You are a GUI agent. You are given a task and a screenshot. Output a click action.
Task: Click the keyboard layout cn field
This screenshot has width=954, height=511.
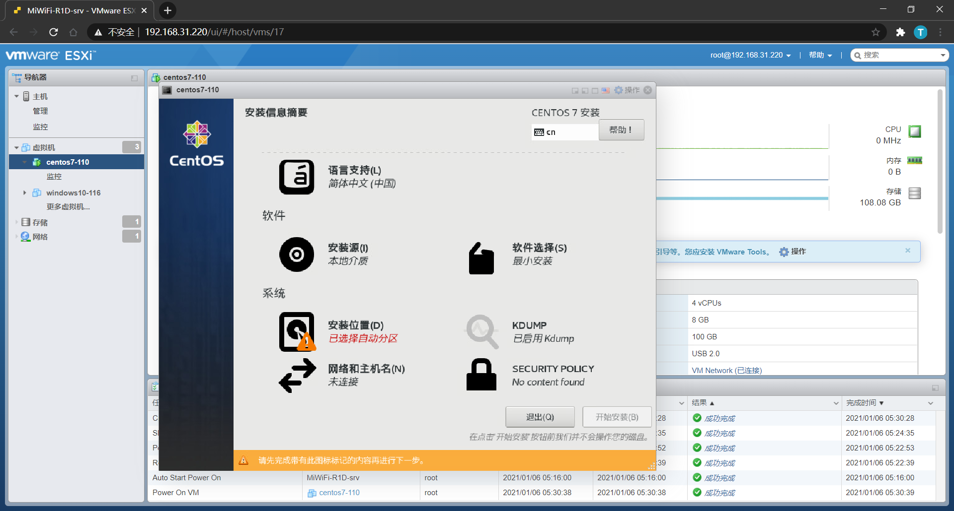[x=565, y=132]
